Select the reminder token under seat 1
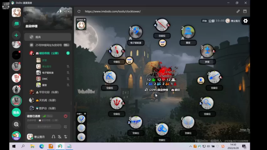Screen dimensions: 267x150 pyautogui.click(x=163, y=43)
